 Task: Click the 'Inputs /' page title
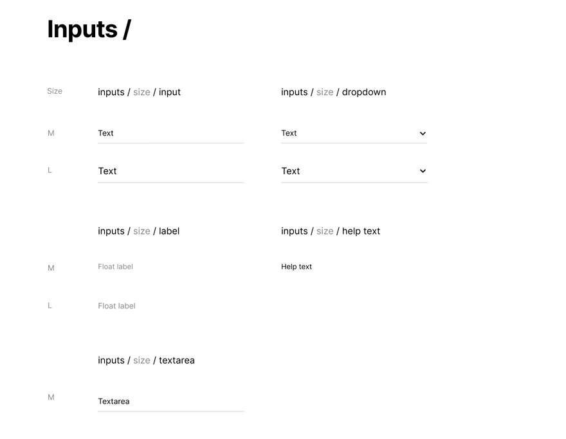pyautogui.click(x=89, y=29)
